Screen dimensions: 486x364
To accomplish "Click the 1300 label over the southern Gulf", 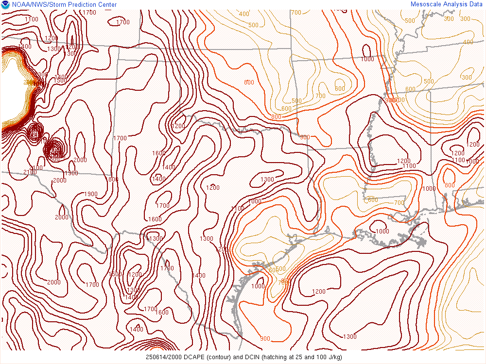I will point(349,337).
